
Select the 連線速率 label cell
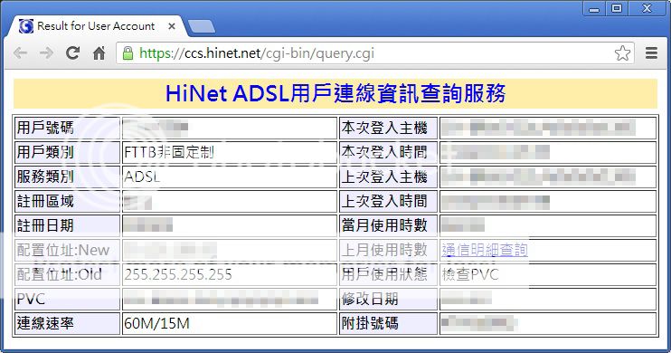click(67, 323)
